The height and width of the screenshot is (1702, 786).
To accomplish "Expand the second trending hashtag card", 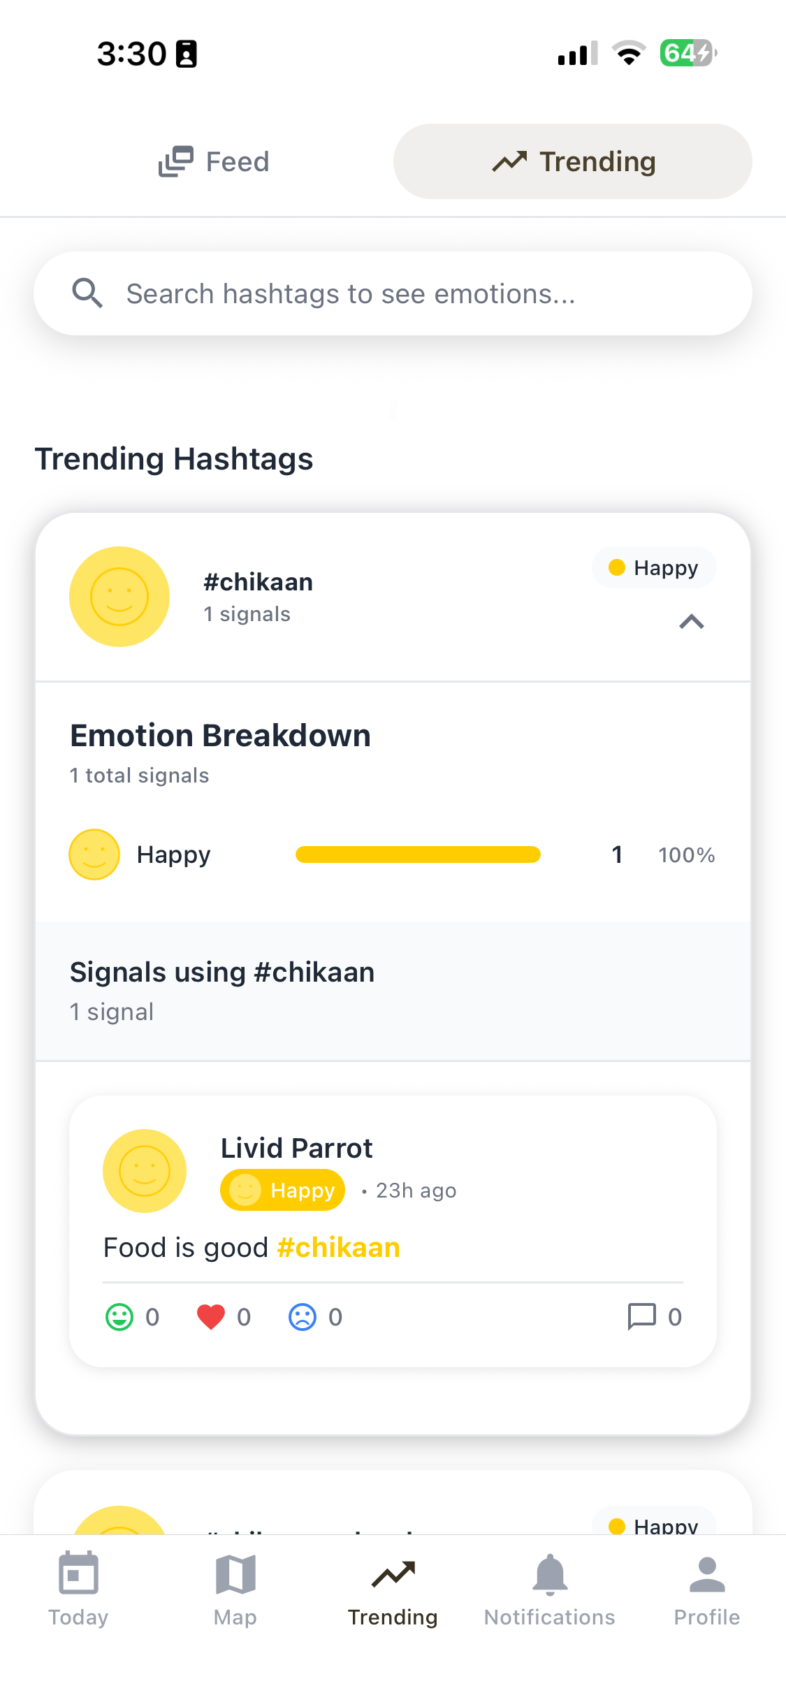I will pos(393,1523).
